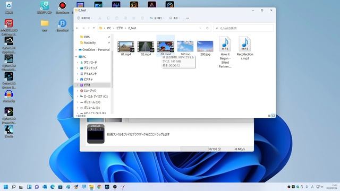Click the Rename icon in Explorer toolbar

125,18
